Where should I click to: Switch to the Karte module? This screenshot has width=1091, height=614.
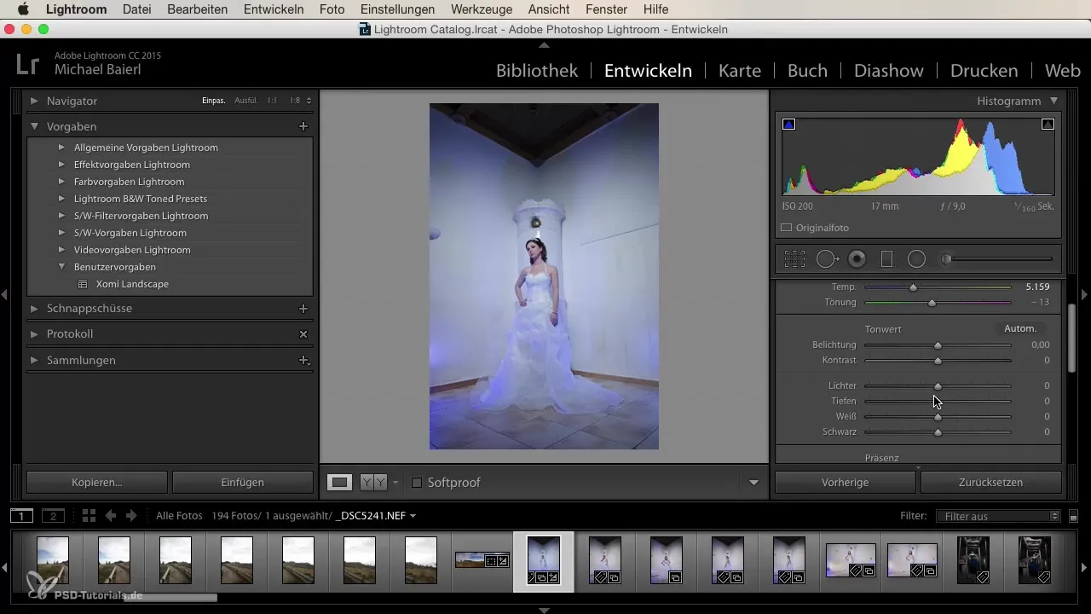tap(740, 71)
